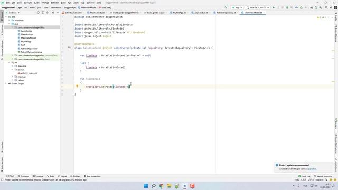The height and width of the screenshot is (190, 338).
Task: Expand the Gradle Scripts node
Action: point(6,83)
